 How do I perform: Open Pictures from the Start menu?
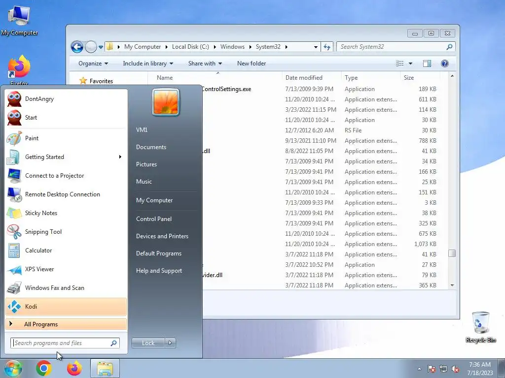(x=146, y=164)
